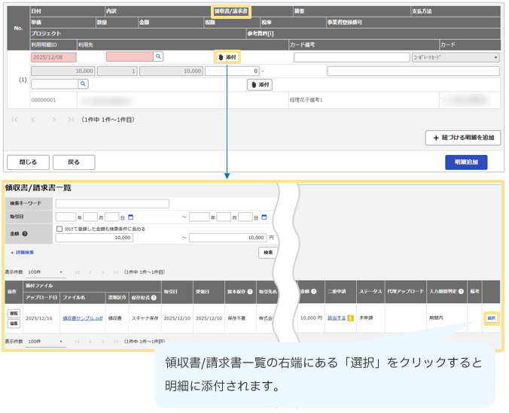Click the スキャナ保存 cell in the receipt row

click(145, 318)
